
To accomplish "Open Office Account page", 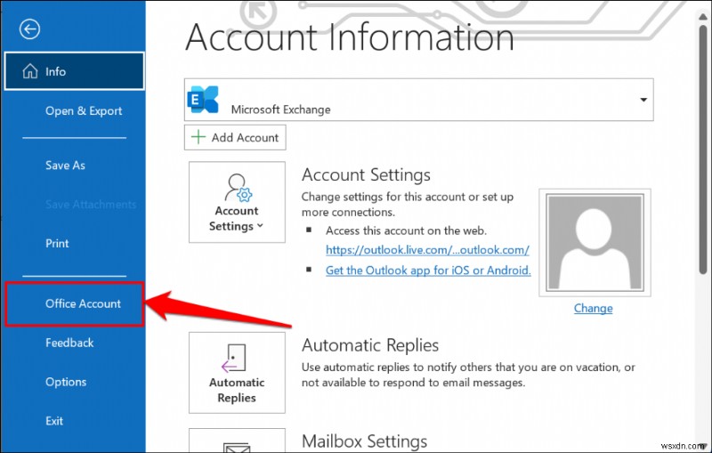I will click(75, 303).
